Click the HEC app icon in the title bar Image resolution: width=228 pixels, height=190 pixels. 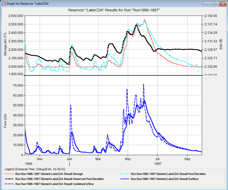point(3,4)
